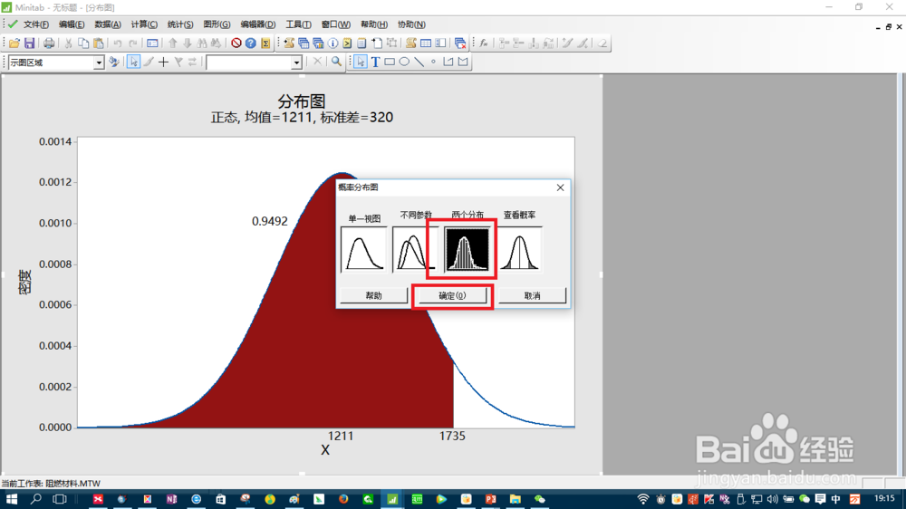Click the Edit Last Dialog icon
This screenshot has width=906, height=509.
tap(152, 43)
